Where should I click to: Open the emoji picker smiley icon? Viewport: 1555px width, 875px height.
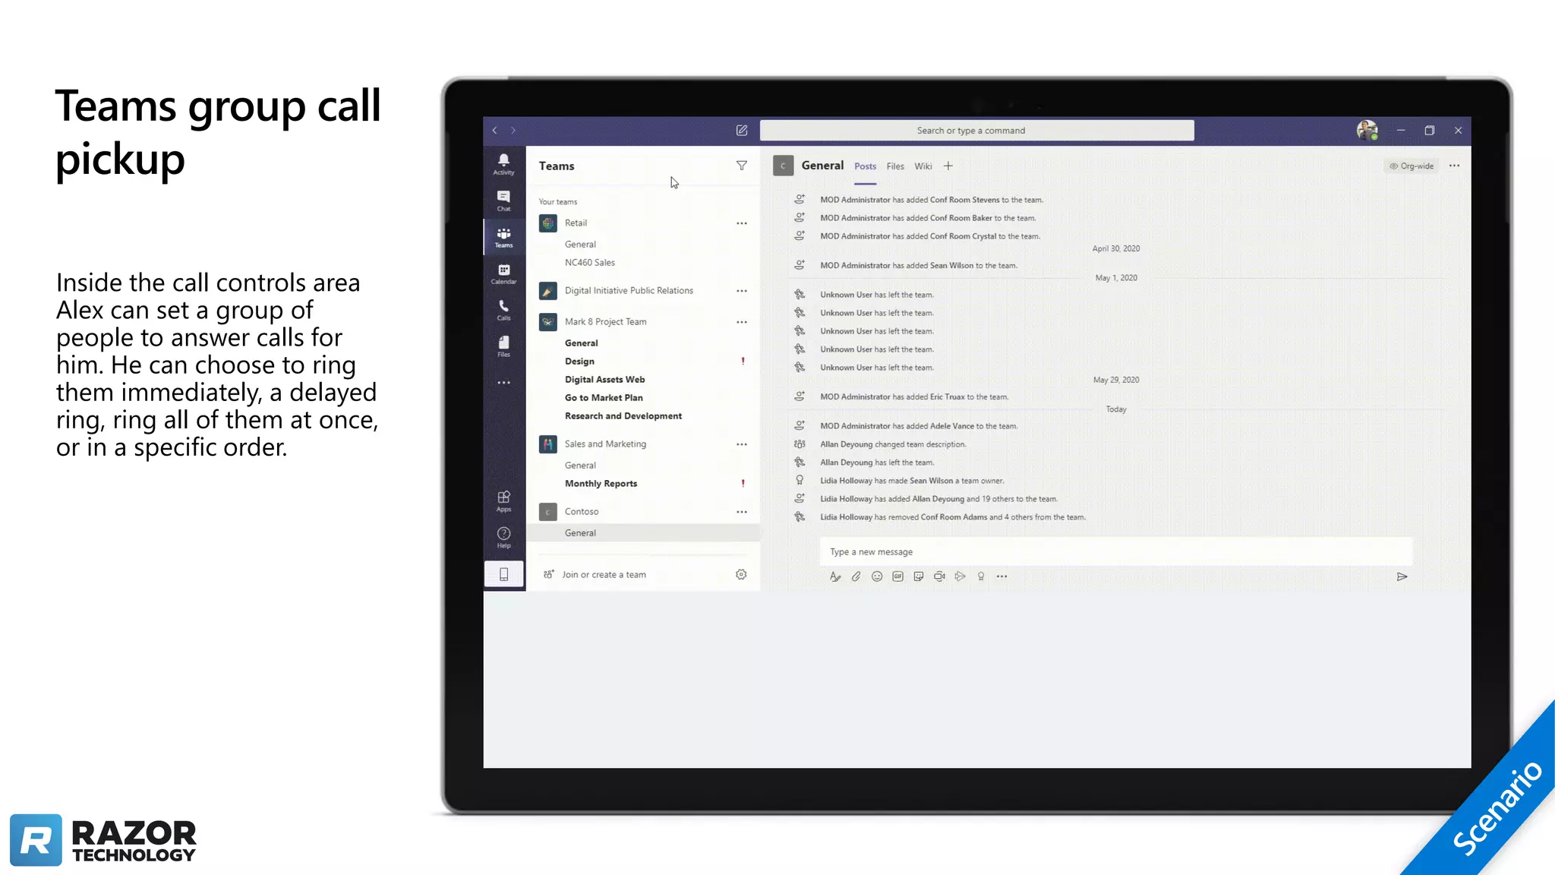point(877,576)
